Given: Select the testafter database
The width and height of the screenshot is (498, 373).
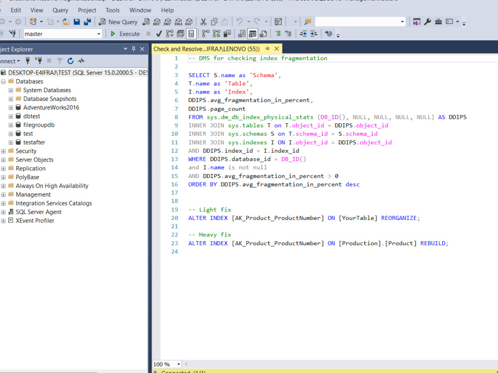Looking at the screenshot, I should point(34,142).
